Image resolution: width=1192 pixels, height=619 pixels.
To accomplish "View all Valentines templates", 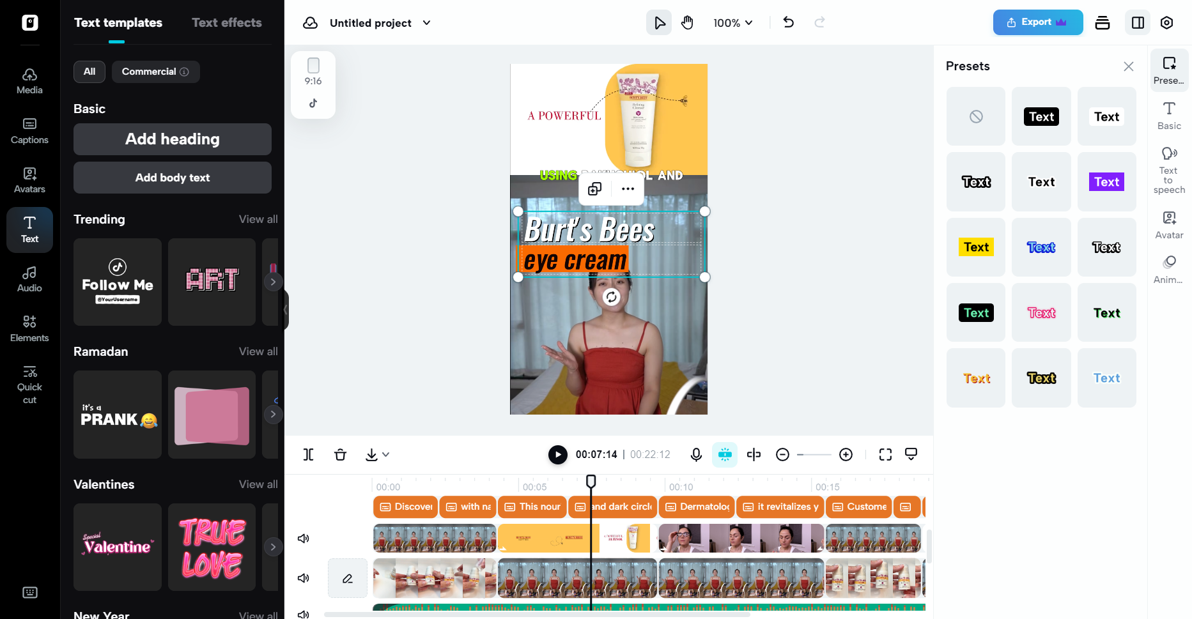I will 258,484.
